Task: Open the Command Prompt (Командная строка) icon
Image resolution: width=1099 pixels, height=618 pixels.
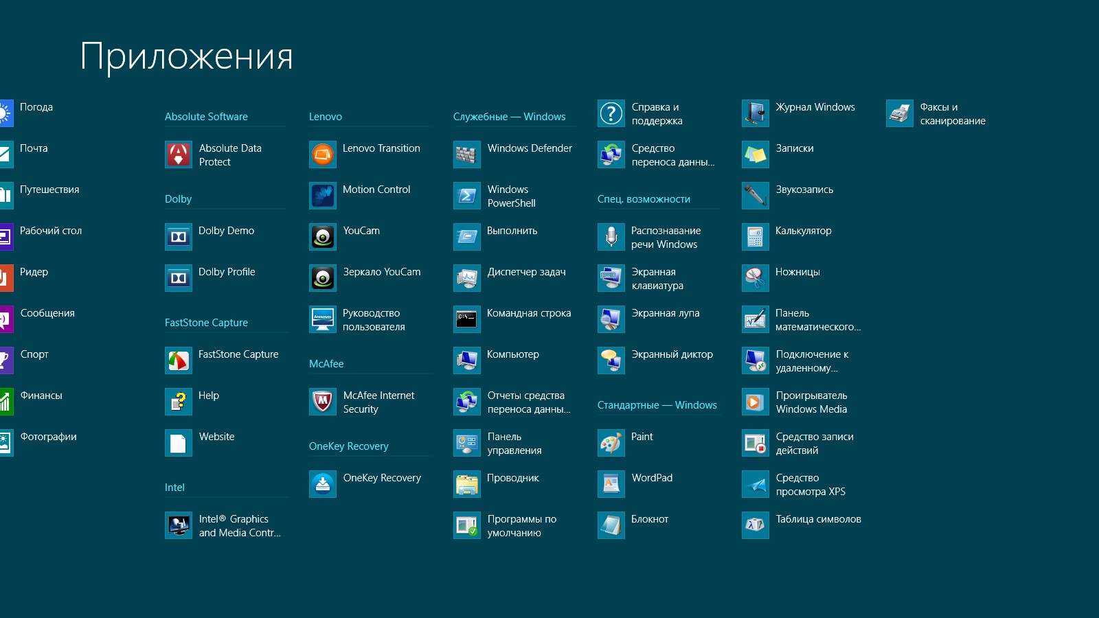Action: (x=467, y=320)
